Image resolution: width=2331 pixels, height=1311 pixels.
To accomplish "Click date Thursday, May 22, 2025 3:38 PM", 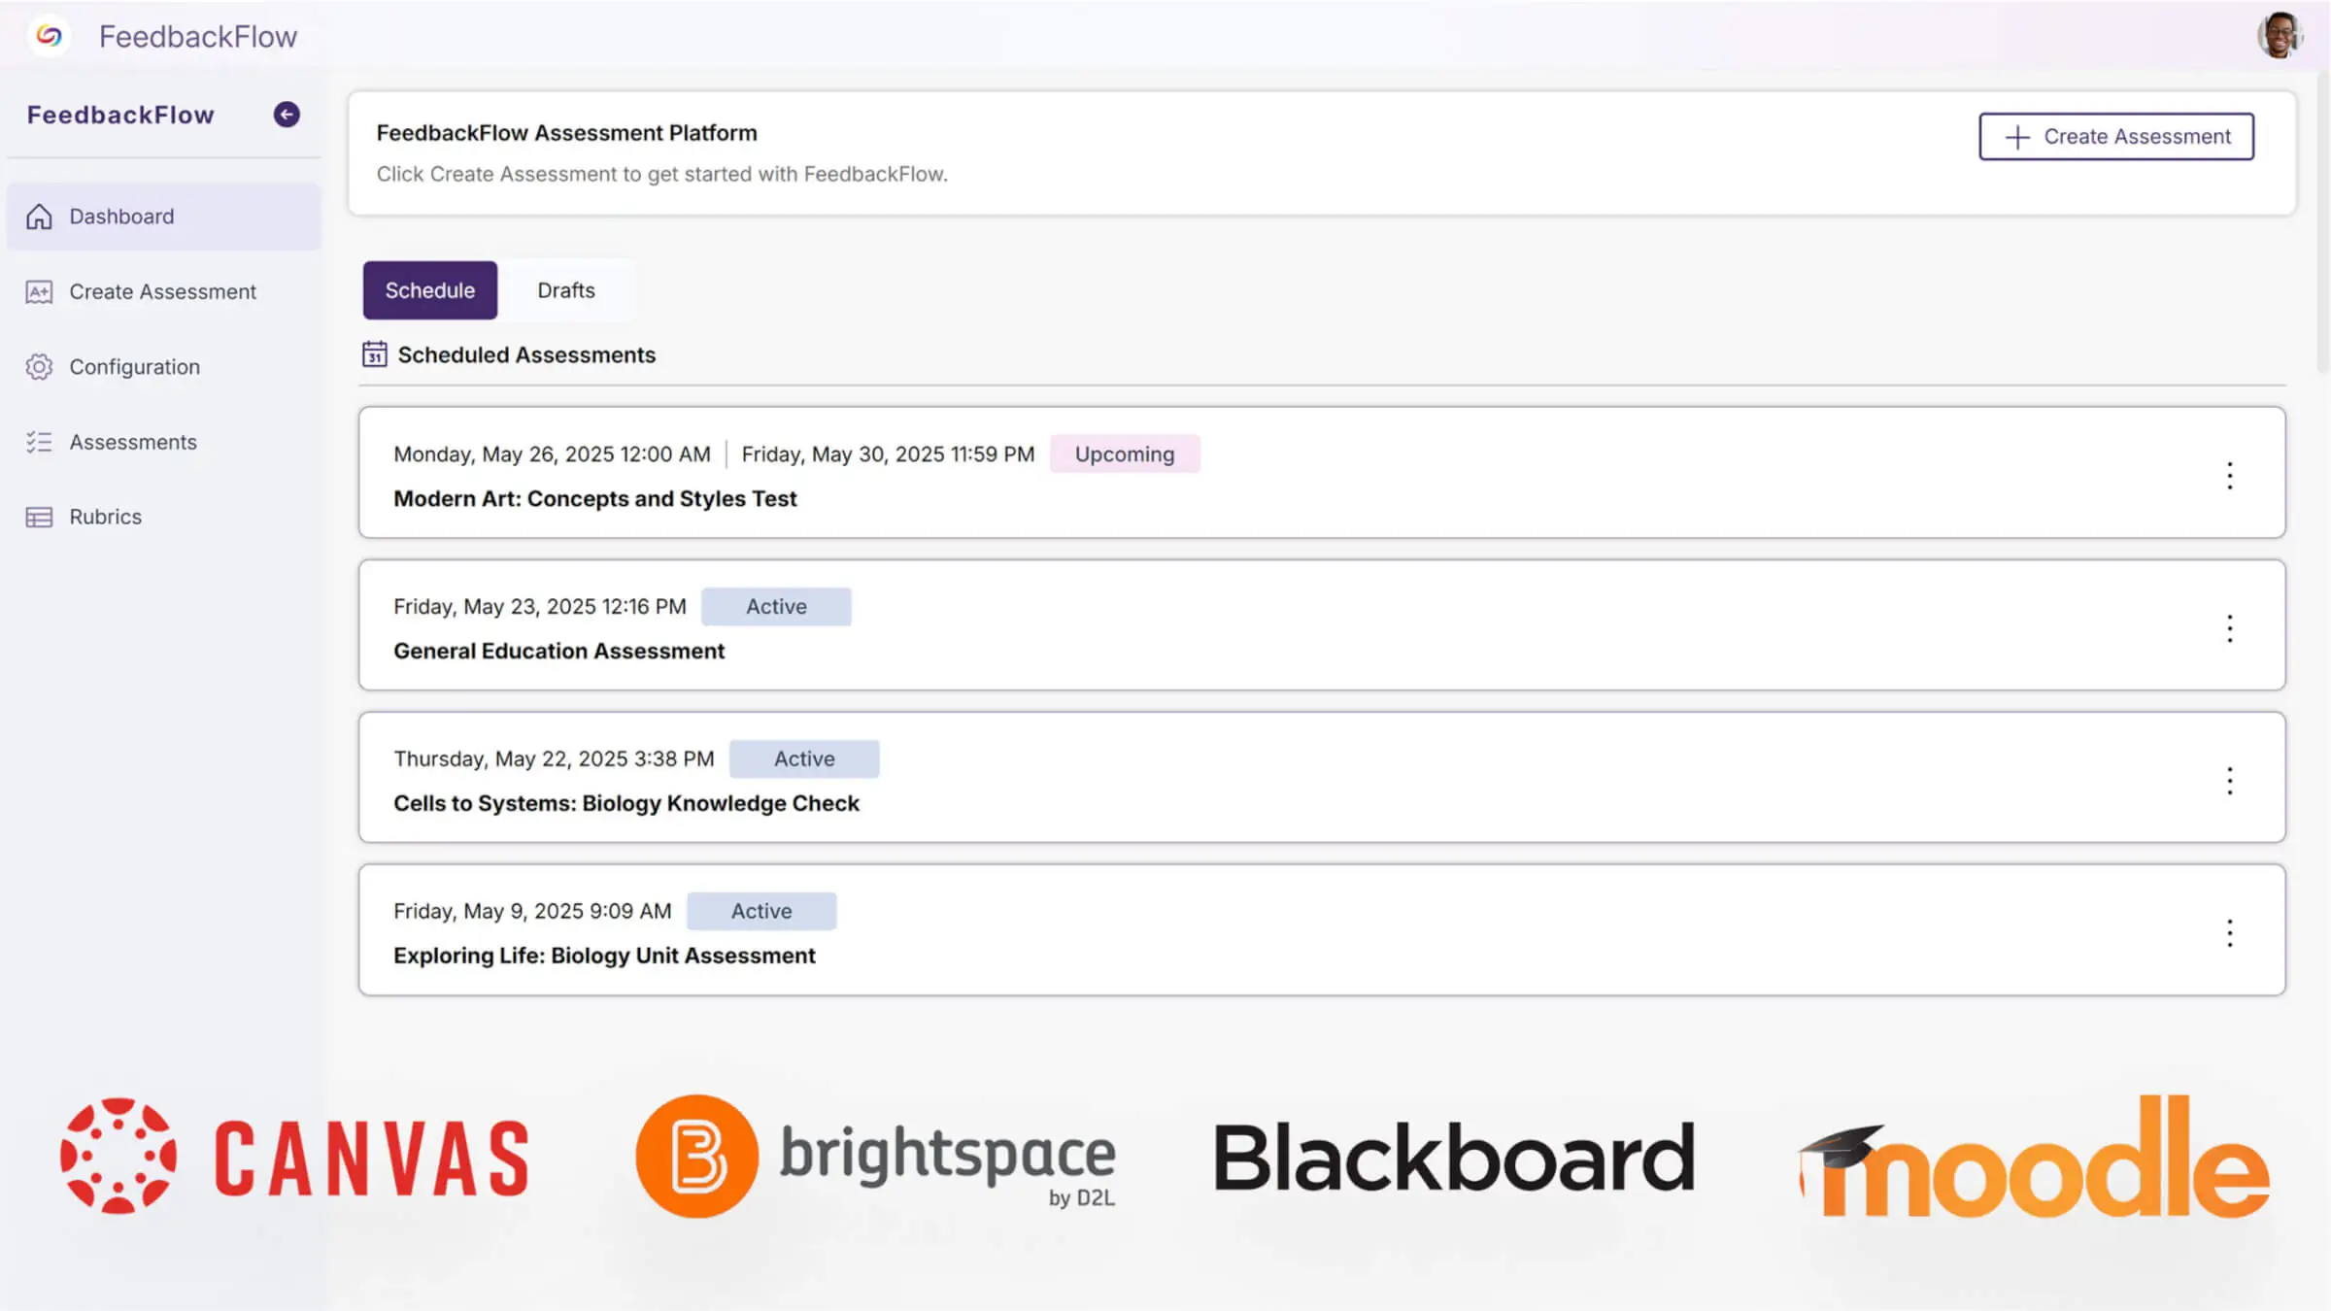I will 554,759.
